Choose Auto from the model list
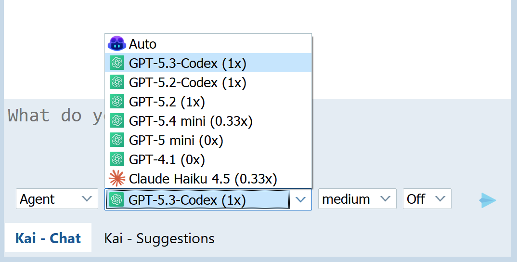 point(208,43)
